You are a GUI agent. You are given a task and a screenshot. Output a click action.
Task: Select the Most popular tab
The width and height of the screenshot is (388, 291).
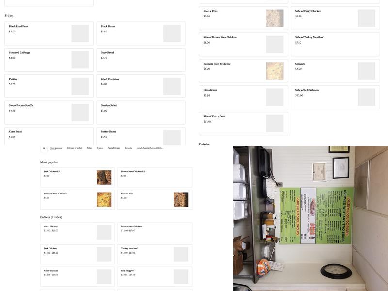pyautogui.click(x=56, y=148)
